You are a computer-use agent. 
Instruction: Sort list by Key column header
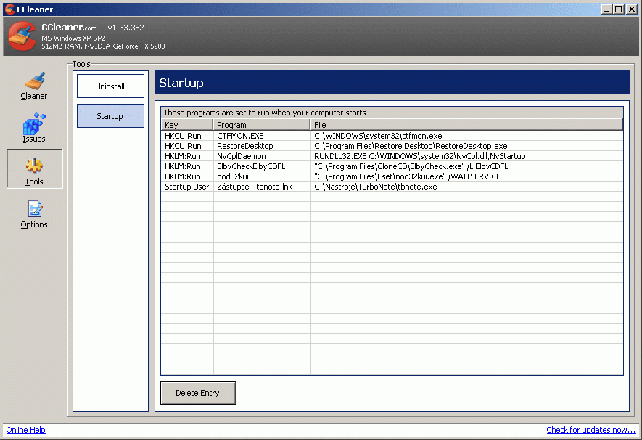(x=187, y=125)
